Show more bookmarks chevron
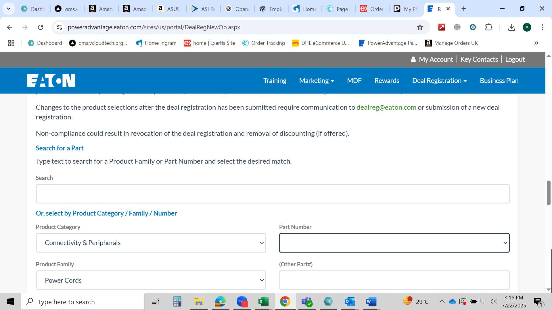 536,43
